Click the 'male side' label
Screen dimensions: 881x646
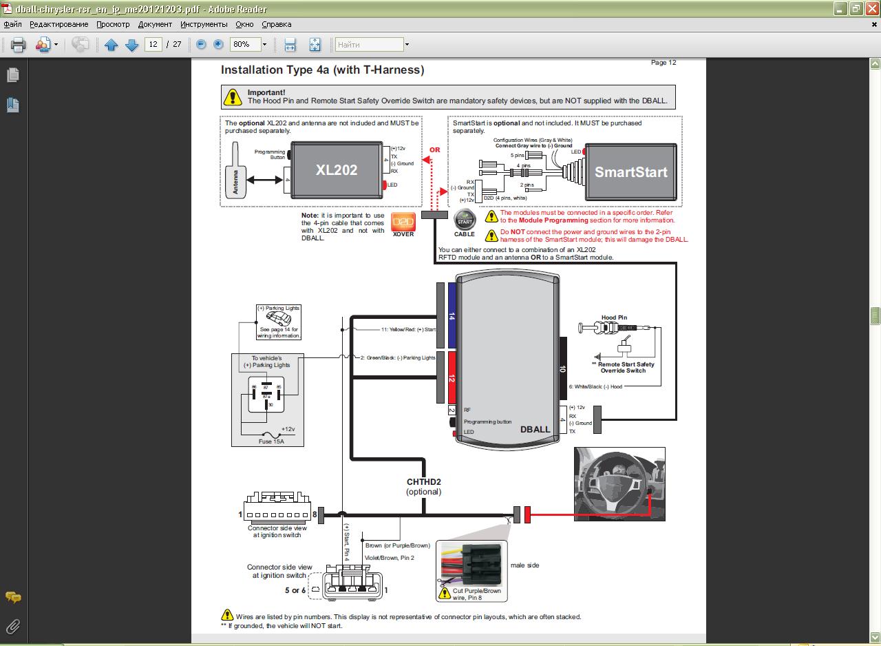(525, 565)
